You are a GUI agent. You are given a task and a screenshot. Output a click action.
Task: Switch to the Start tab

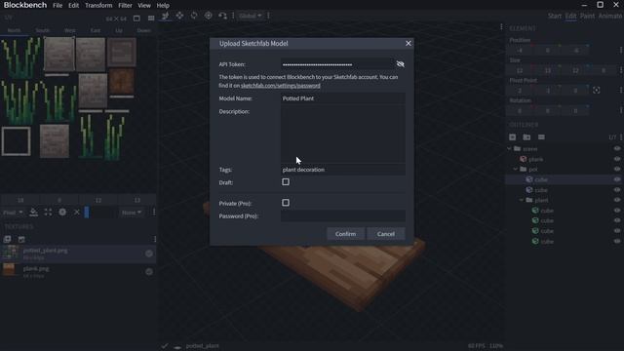[555, 16]
